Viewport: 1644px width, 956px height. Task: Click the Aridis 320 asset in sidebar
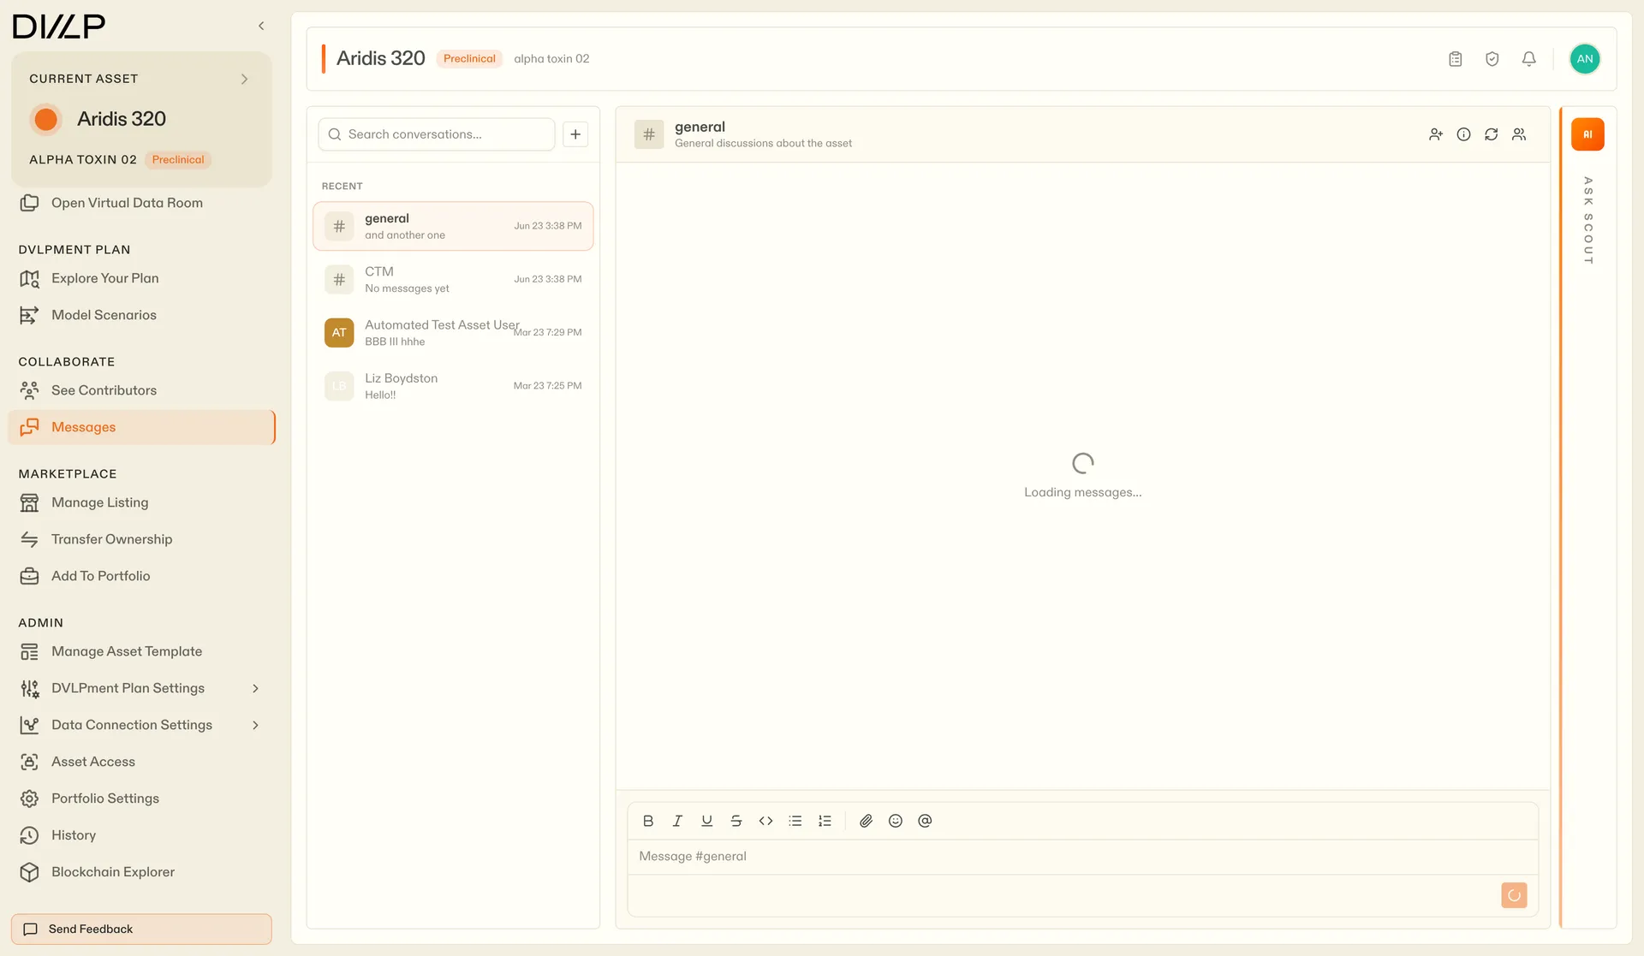tap(121, 119)
